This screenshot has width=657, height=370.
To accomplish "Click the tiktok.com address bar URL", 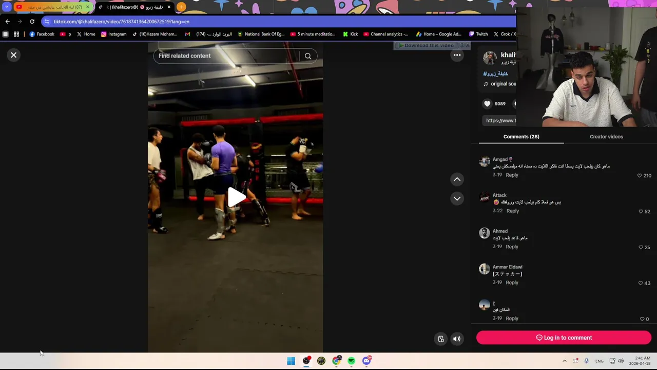I will tap(121, 22).
